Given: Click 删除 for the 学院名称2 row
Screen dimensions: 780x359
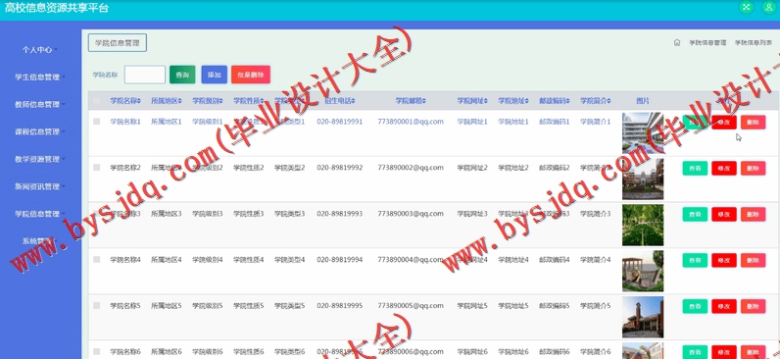Looking at the screenshot, I should pyautogui.click(x=754, y=169).
